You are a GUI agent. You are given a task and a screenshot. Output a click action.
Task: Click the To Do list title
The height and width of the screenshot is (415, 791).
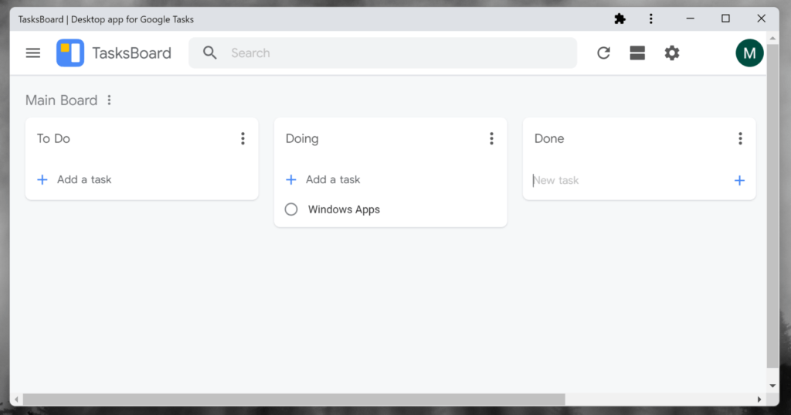(x=53, y=138)
